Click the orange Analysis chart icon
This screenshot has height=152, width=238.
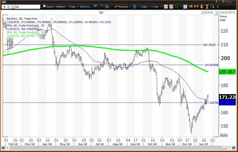tap(116, 7)
